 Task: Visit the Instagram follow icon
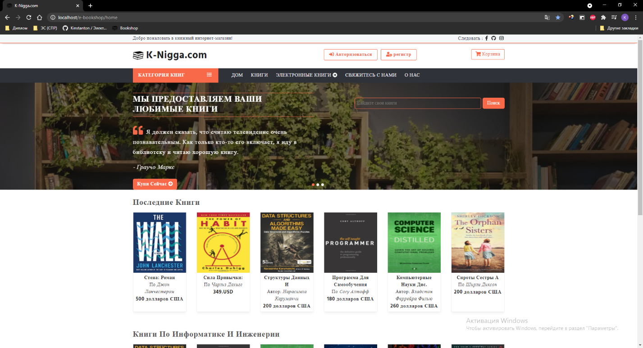(x=502, y=38)
